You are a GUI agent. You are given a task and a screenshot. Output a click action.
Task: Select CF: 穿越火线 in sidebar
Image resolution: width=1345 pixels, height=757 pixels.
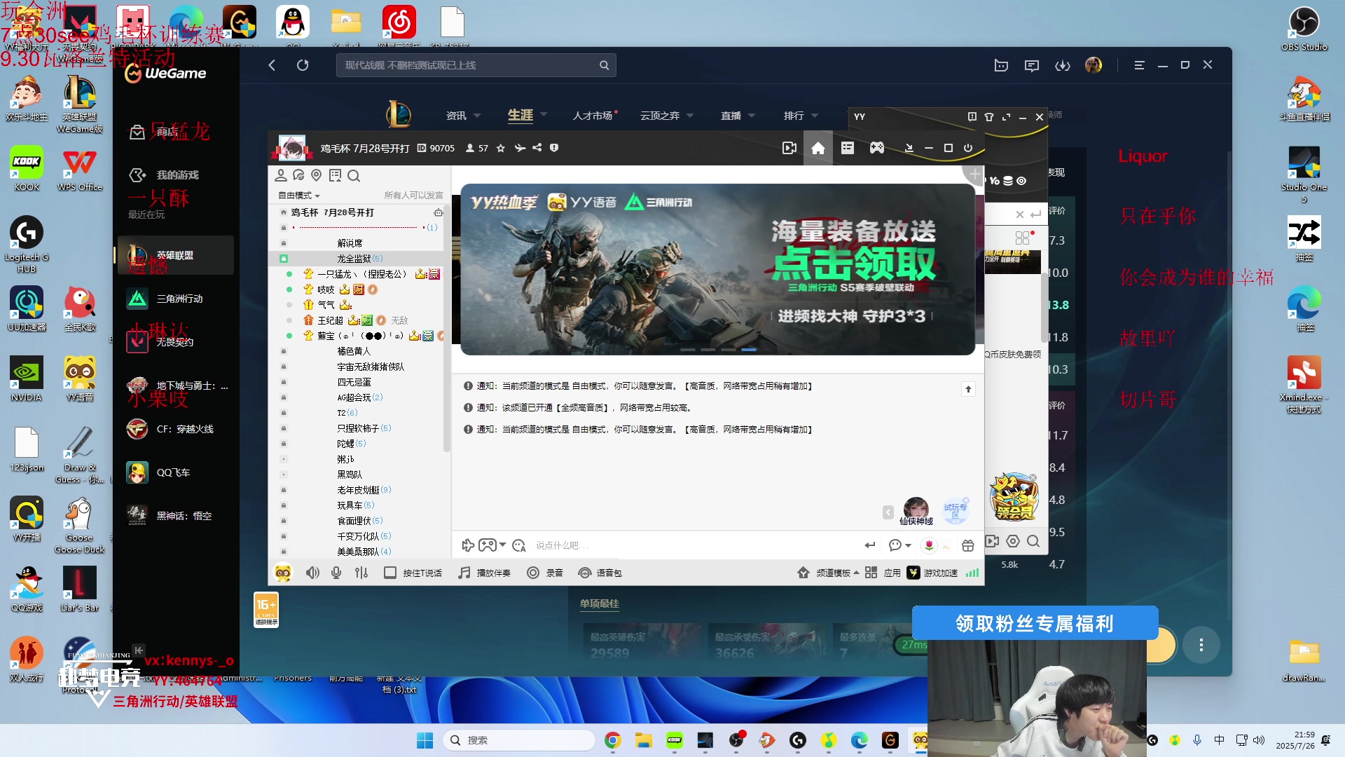tap(175, 429)
